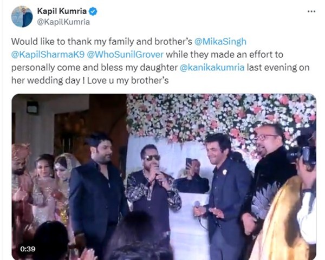This screenshot has width=325, height=260.
Task: Open the @MikaSingh mention
Action: click(220, 42)
